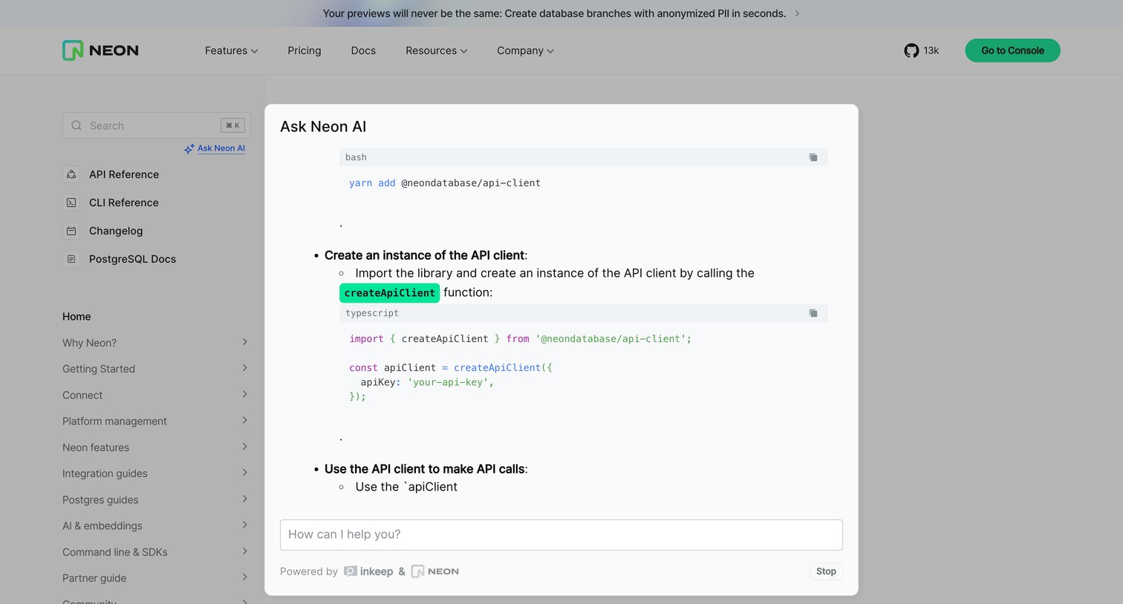Click the PostgreSQL Docs document icon
Viewport: 1123px width, 604px height.
point(71,259)
